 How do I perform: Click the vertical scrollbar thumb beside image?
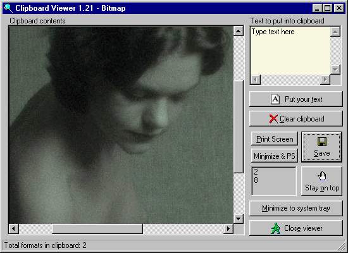(239, 126)
